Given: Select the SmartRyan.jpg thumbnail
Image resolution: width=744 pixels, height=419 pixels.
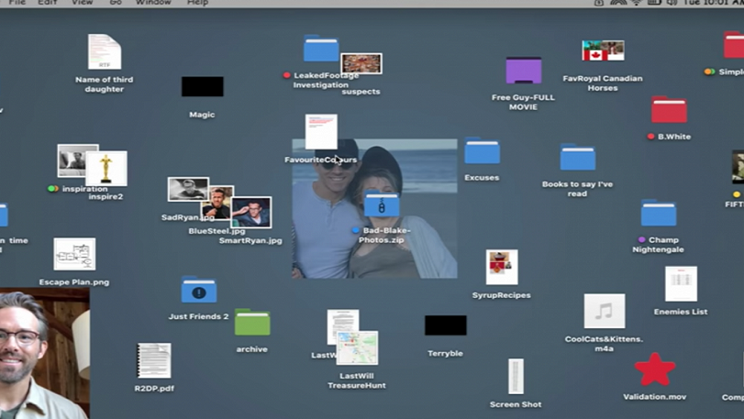Looking at the screenshot, I should (251, 213).
